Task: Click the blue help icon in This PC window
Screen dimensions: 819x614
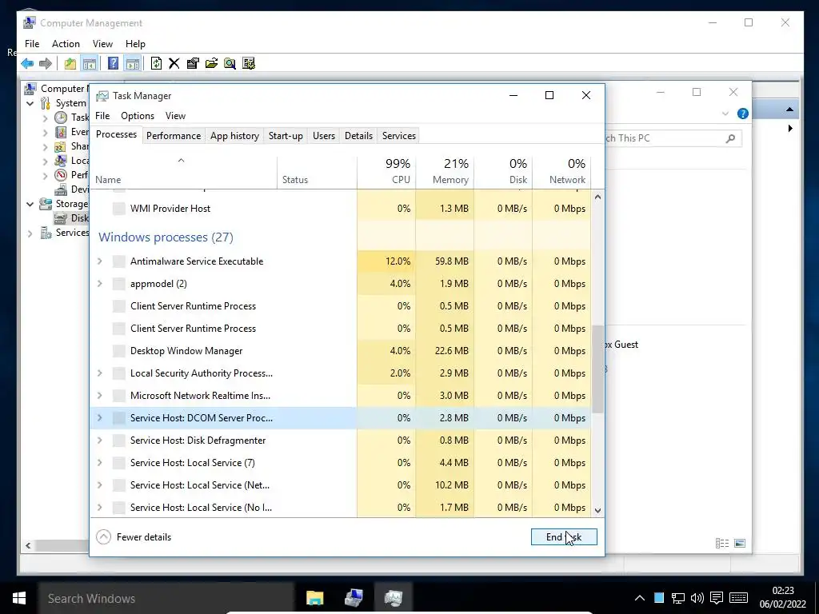Action: click(x=742, y=114)
